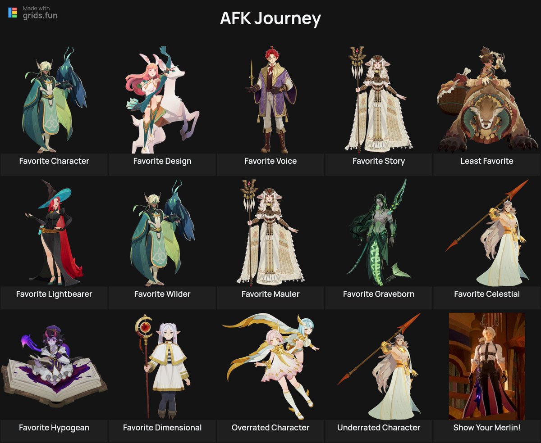Select the Favorite Character image

click(54, 99)
